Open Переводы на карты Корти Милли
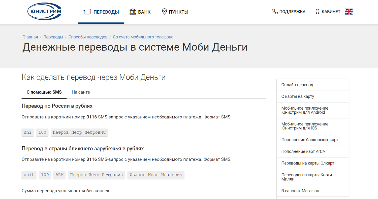This screenshot has height=199, width=378. click(313, 177)
